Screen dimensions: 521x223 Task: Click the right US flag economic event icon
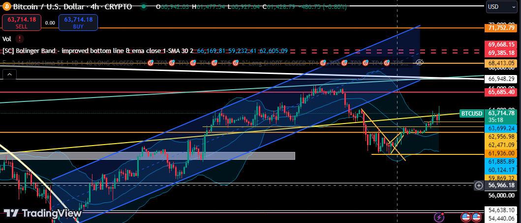[x=476, y=216]
